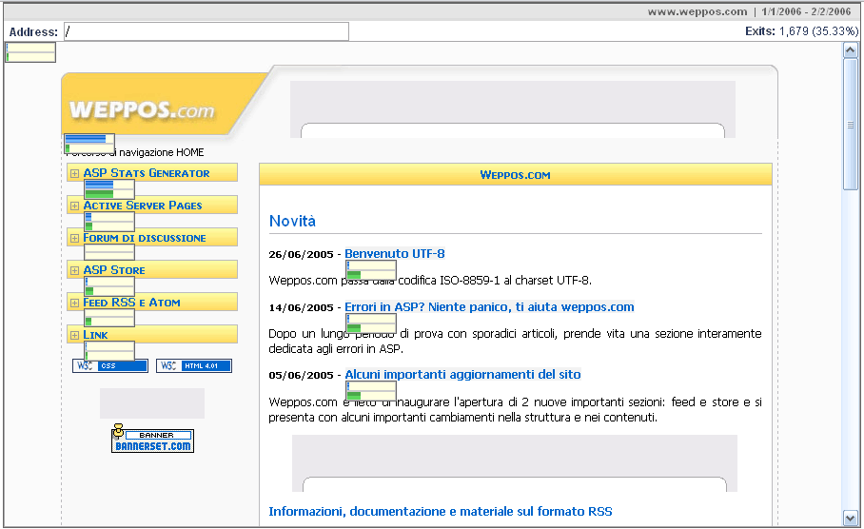Open the Benvenuto UTF-8 news link
This screenshot has width=864, height=529.
tap(395, 254)
